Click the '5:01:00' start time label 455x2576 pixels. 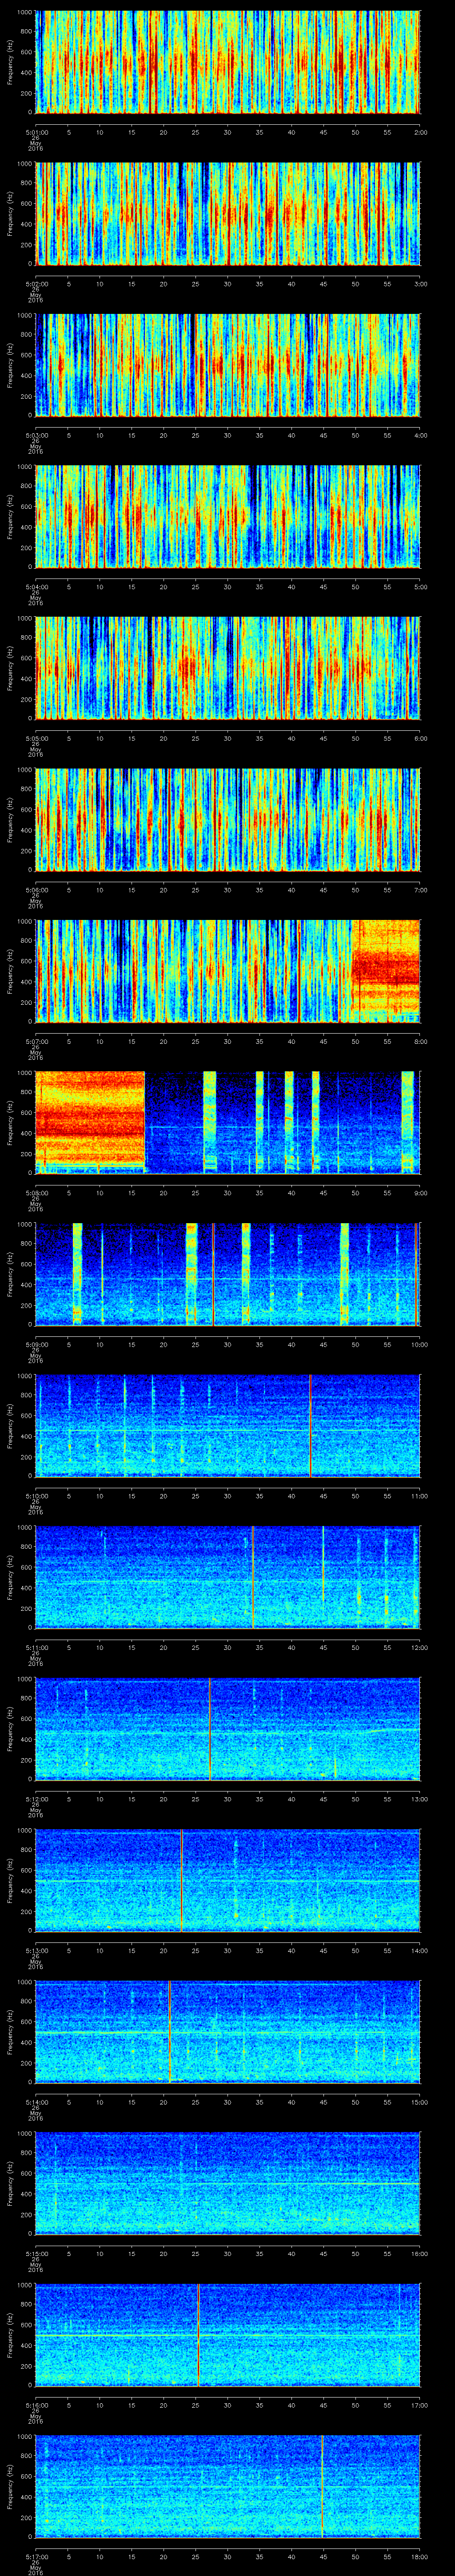[36, 131]
